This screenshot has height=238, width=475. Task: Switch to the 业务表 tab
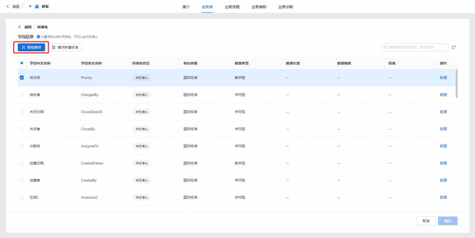[207, 7]
